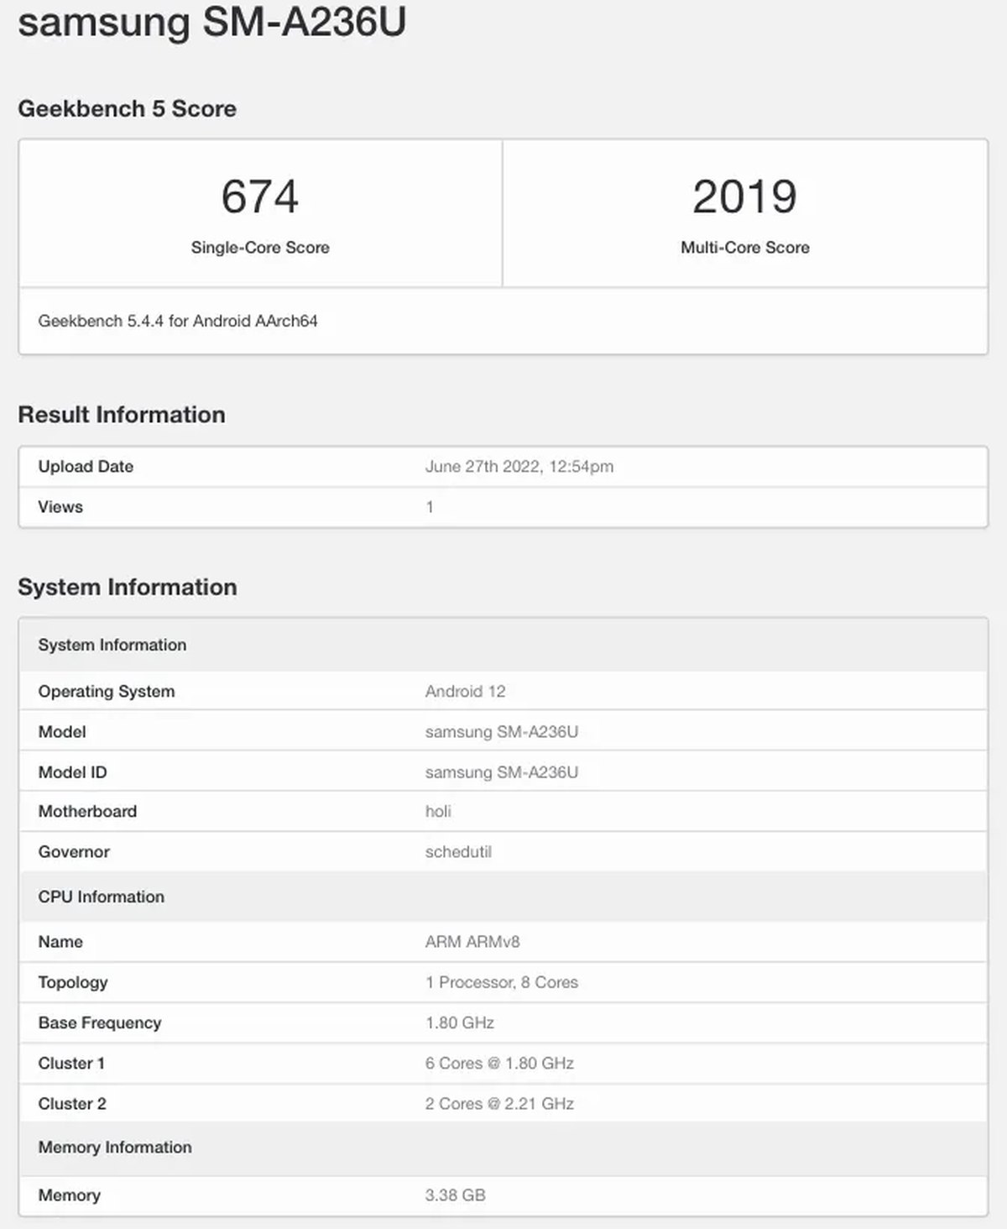Select the memory value 3.38 GB
This screenshot has height=1229, width=1007.
456,1195
